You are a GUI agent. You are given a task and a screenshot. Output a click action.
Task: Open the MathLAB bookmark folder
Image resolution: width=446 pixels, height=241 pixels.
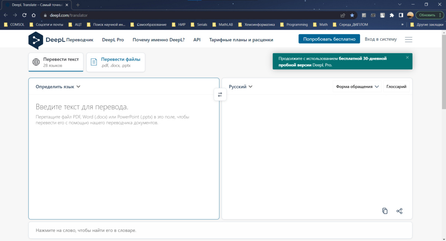pos(222,24)
